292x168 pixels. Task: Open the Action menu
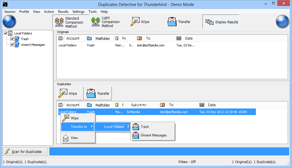[x=49, y=12]
